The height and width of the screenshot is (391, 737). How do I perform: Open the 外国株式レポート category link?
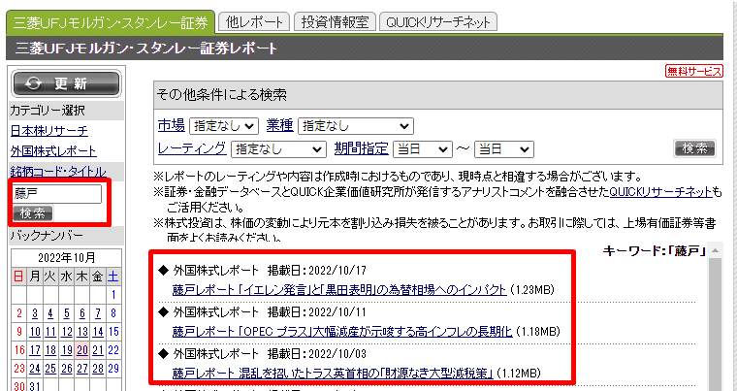[x=53, y=151]
